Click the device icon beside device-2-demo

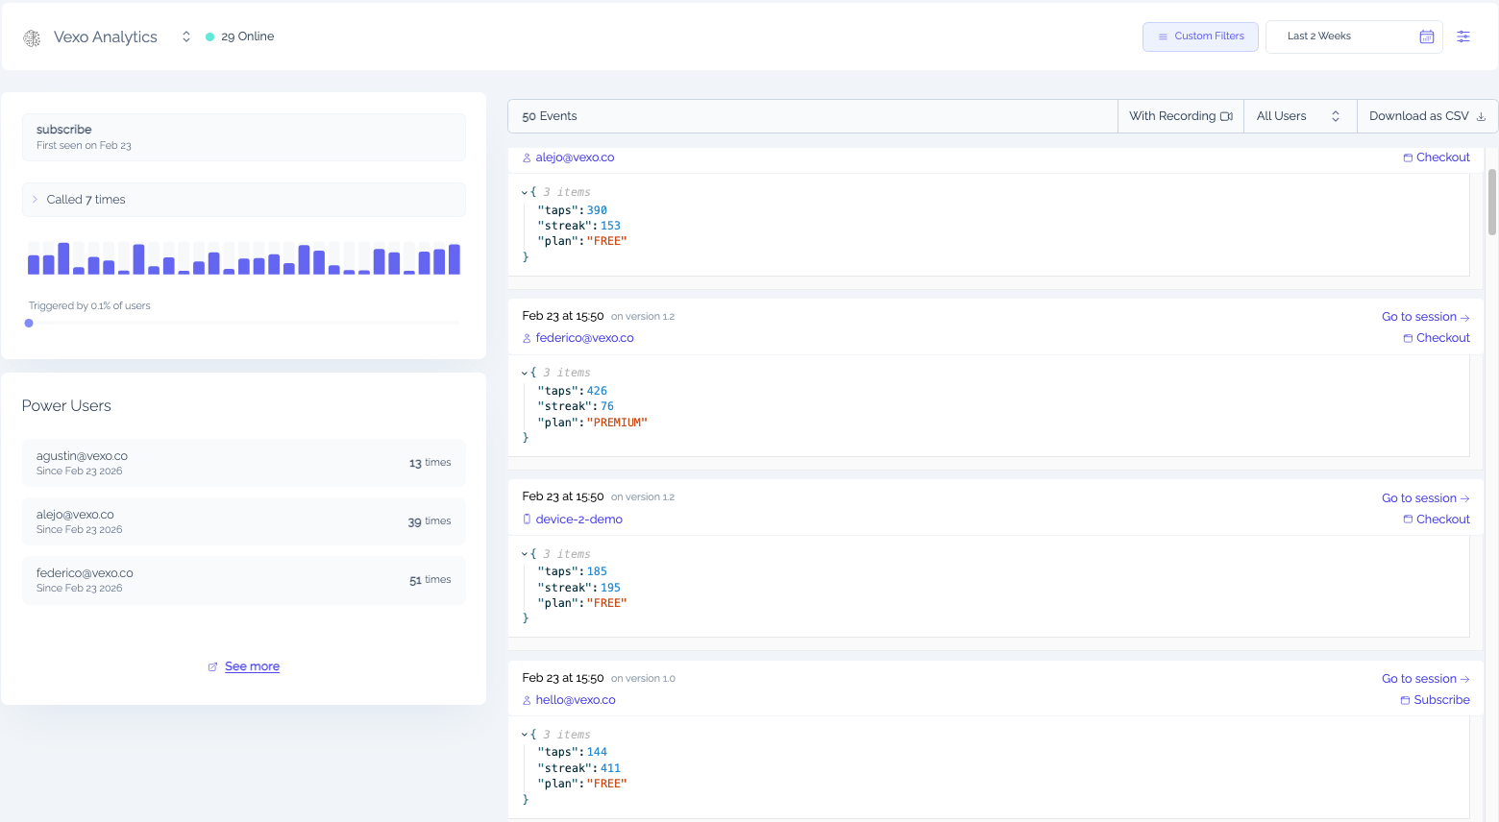click(x=527, y=519)
